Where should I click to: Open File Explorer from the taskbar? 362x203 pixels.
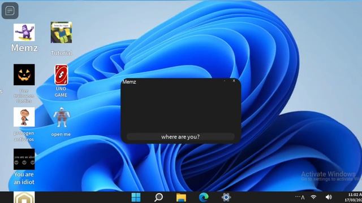point(181,197)
